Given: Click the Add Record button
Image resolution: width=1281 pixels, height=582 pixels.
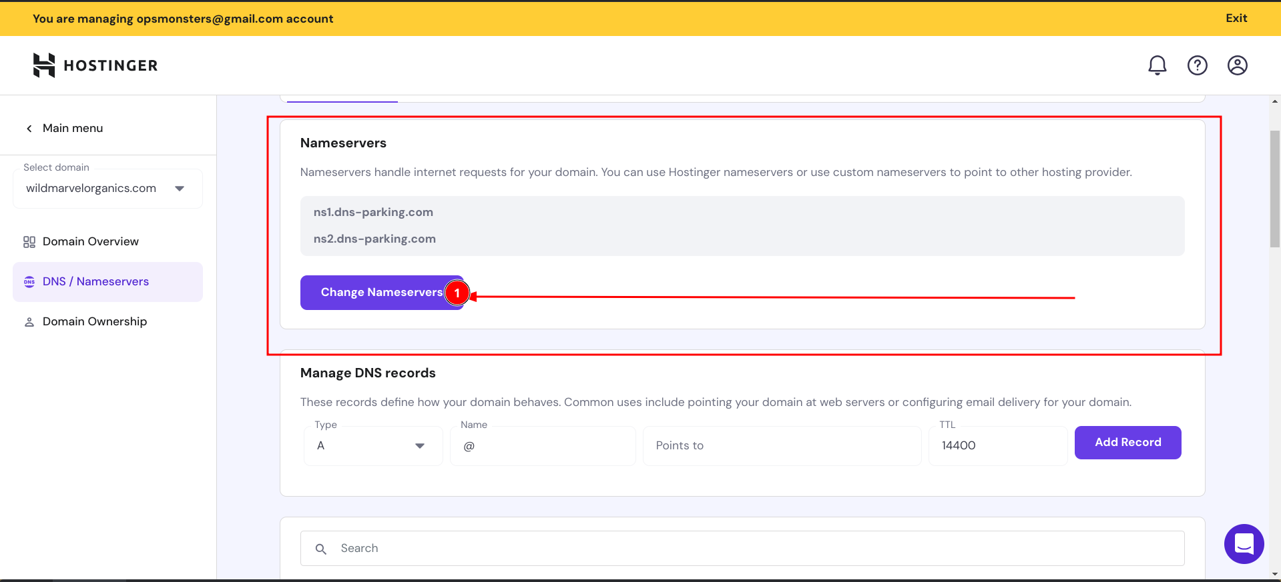Looking at the screenshot, I should click(x=1127, y=443).
